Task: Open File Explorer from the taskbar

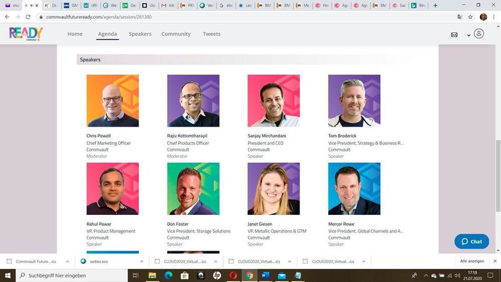Action: point(152,275)
